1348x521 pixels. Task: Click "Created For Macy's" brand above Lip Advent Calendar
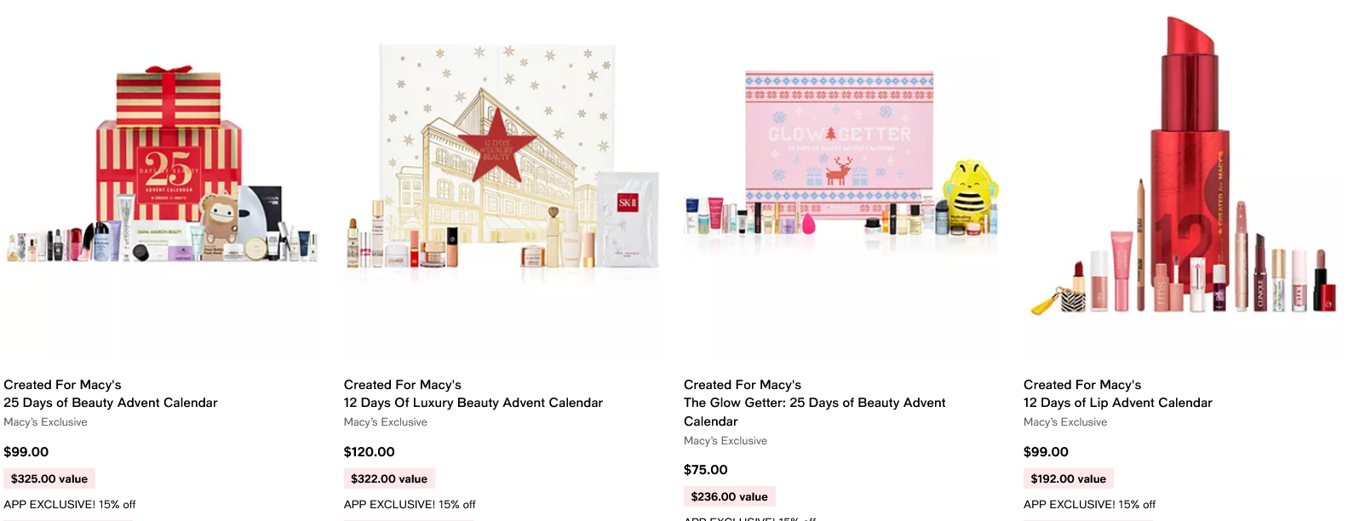coord(1081,385)
